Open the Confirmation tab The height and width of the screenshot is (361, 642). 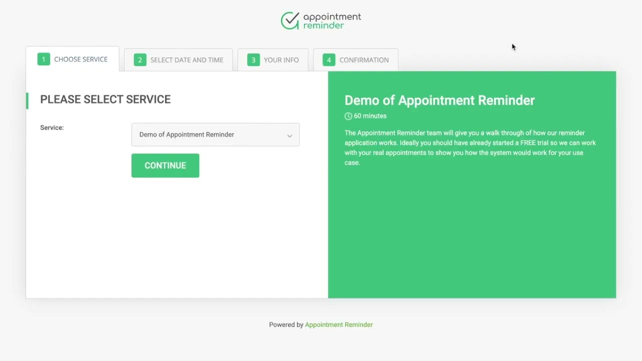(356, 60)
